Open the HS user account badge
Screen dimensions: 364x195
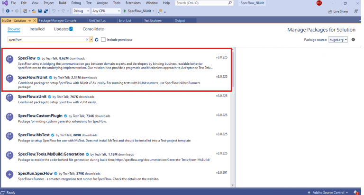click(x=319, y=3)
